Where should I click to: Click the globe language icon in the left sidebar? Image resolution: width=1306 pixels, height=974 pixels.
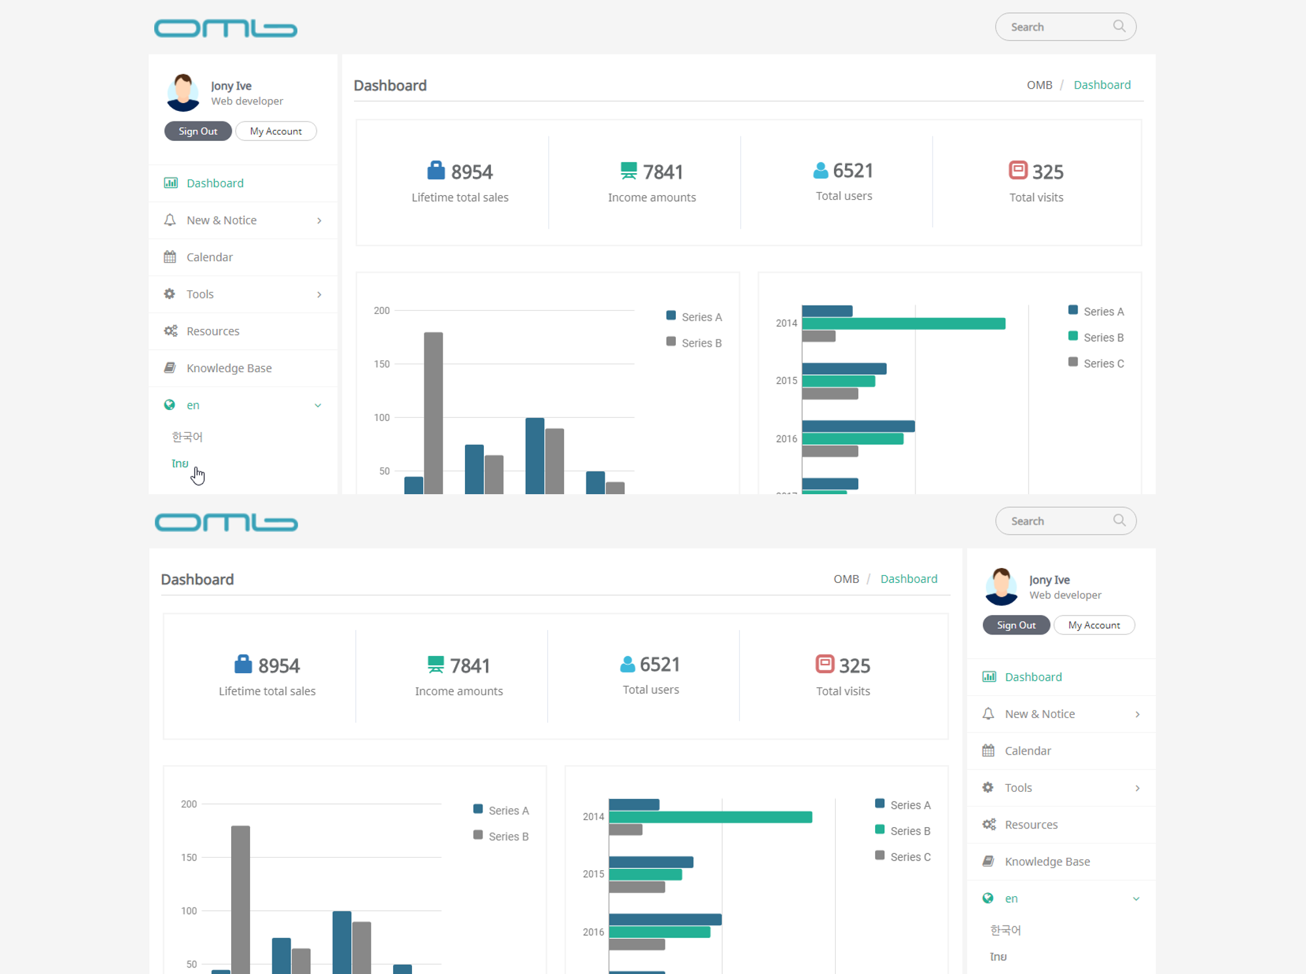coord(170,405)
